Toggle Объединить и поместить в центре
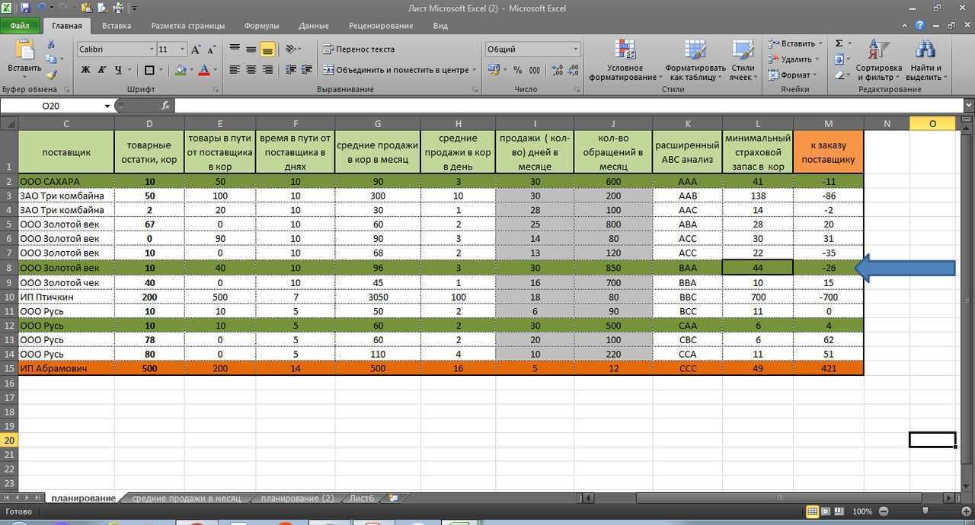Image resolution: width=975 pixels, height=525 pixels. click(404, 69)
